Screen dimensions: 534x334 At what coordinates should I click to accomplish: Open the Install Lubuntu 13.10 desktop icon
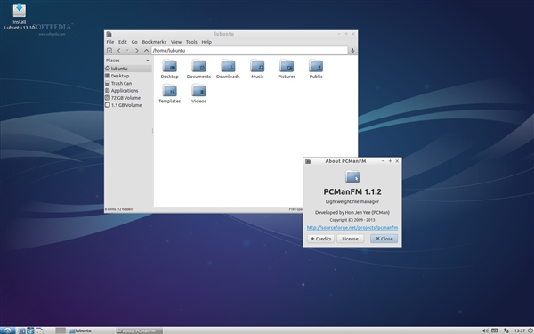tap(20, 16)
